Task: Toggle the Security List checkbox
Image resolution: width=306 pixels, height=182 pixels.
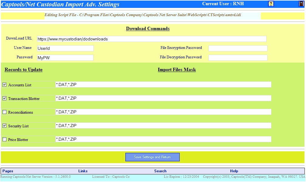Action: point(5,126)
